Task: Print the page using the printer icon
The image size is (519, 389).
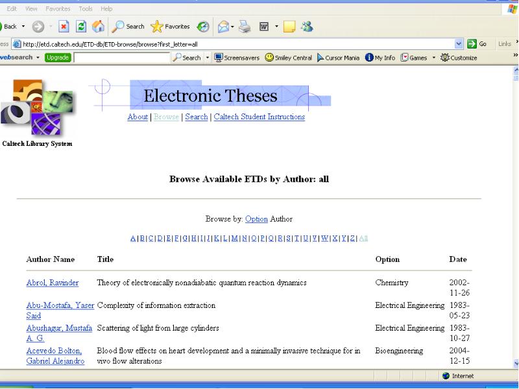Action: tap(245, 27)
